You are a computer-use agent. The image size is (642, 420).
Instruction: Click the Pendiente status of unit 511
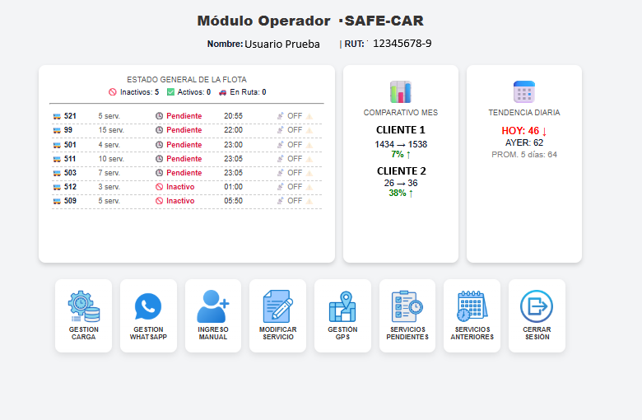(x=184, y=159)
